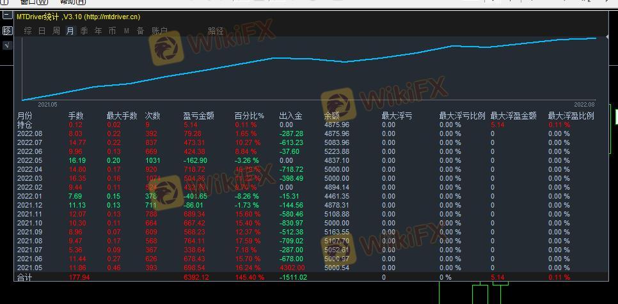The image size is (618, 304).
Task: Open the 季 quarterly tab
Action: [84, 31]
